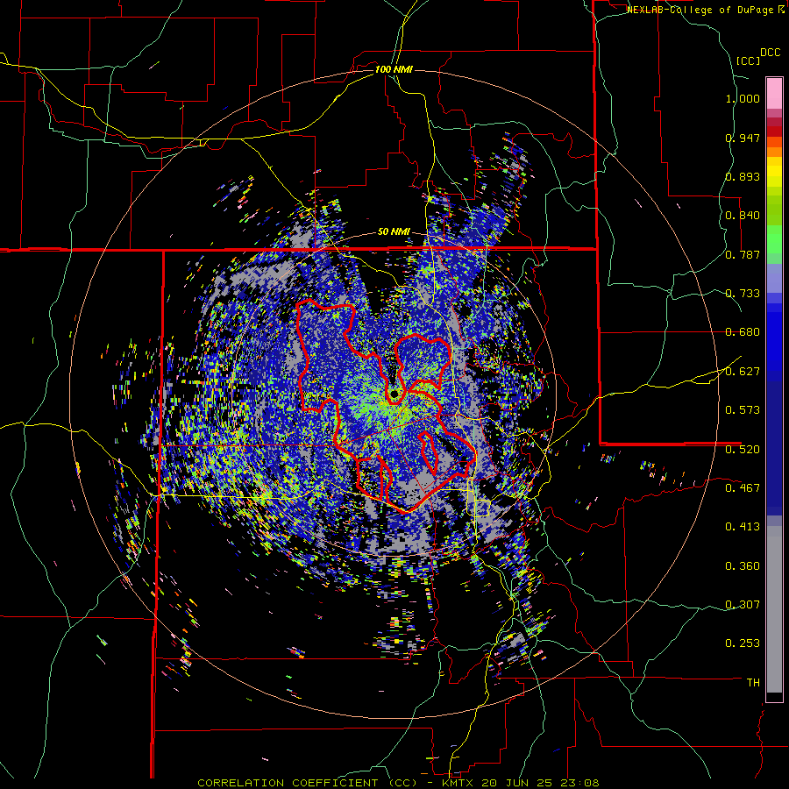This screenshot has width=789, height=789.
Task: Select the 0.627 scale value
Action: click(743, 372)
